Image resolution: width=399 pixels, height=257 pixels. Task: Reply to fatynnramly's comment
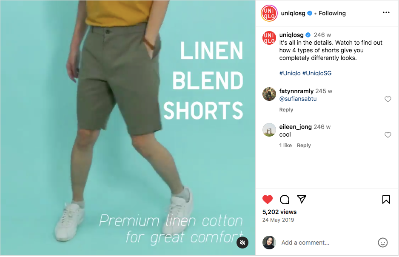point(286,110)
